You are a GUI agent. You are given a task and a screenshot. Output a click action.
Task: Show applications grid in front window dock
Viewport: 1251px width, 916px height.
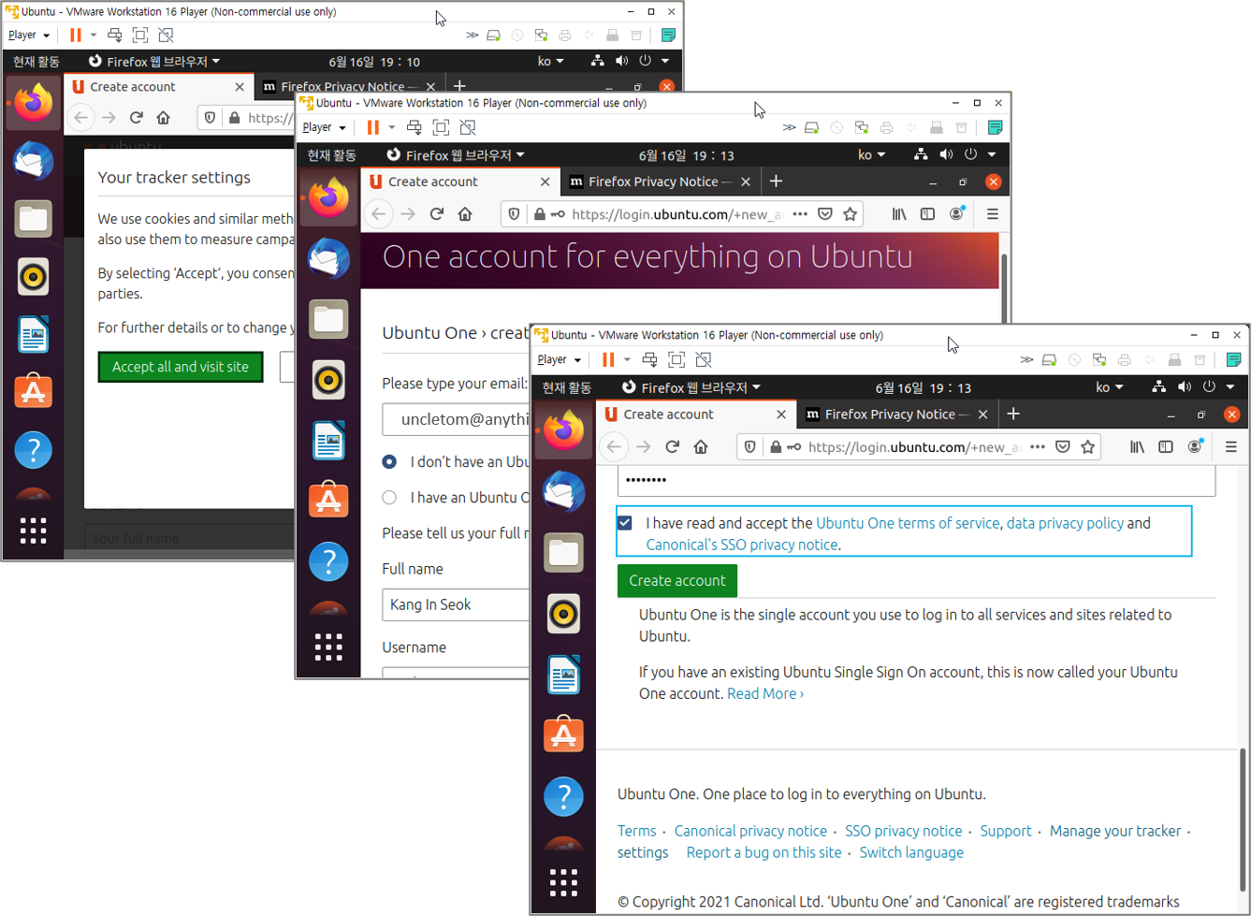tap(563, 881)
